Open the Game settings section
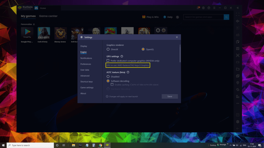The height and width of the screenshot is (148, 264). point(87,87)
